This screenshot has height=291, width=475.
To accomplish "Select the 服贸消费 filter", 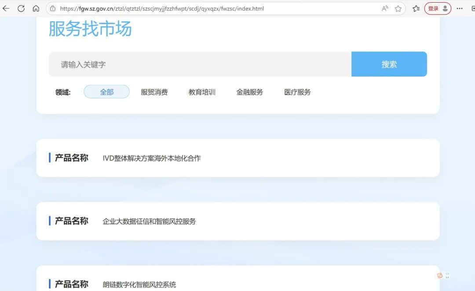I will point(154,92).
